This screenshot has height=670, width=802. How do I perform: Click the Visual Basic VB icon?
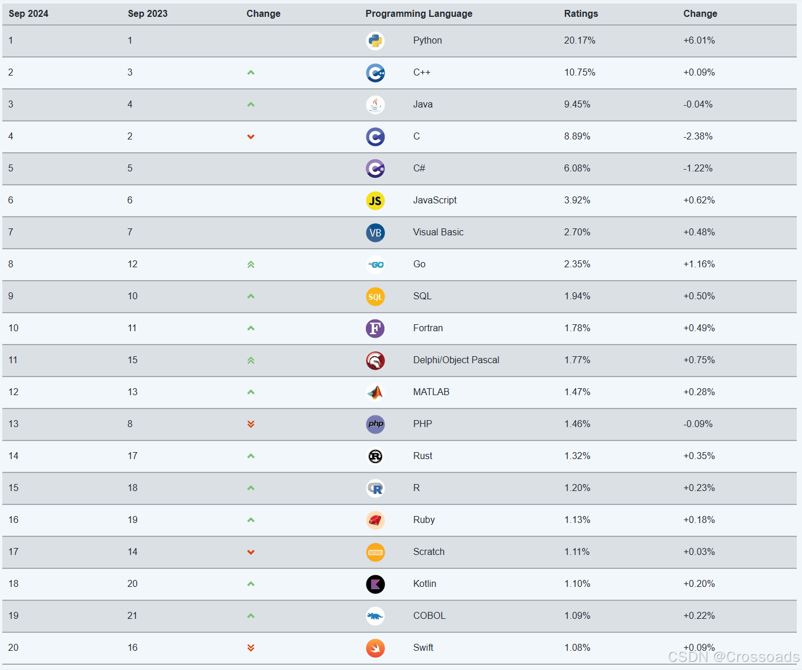375,232
